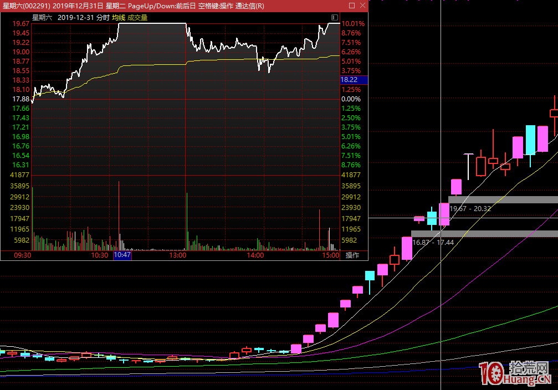Click the 操作 button below the intraday chart
Viewport: 558px width, 390px height.
point(352,255)
